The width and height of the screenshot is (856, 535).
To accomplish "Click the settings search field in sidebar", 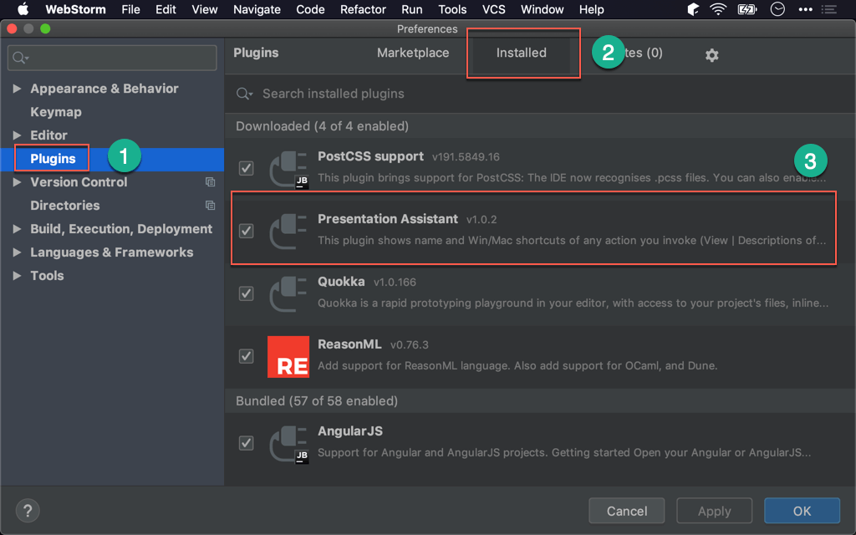I will [113, 58].
